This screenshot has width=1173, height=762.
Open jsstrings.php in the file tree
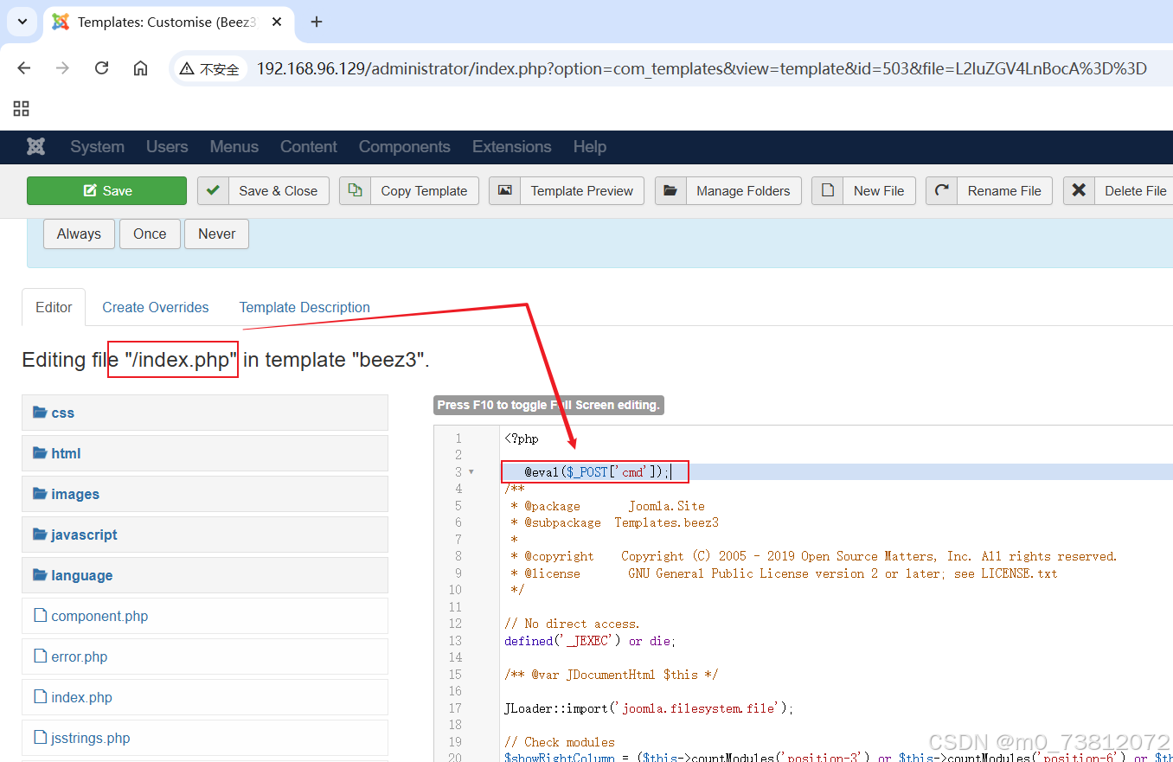205,738
